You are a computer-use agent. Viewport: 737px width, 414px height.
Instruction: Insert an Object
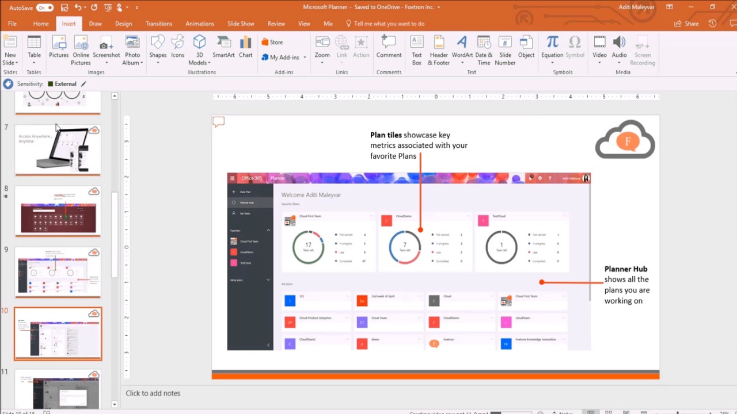pos(526,47)
